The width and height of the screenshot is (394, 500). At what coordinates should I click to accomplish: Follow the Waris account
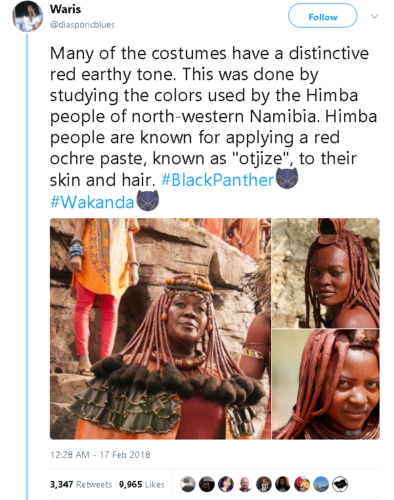322,17
